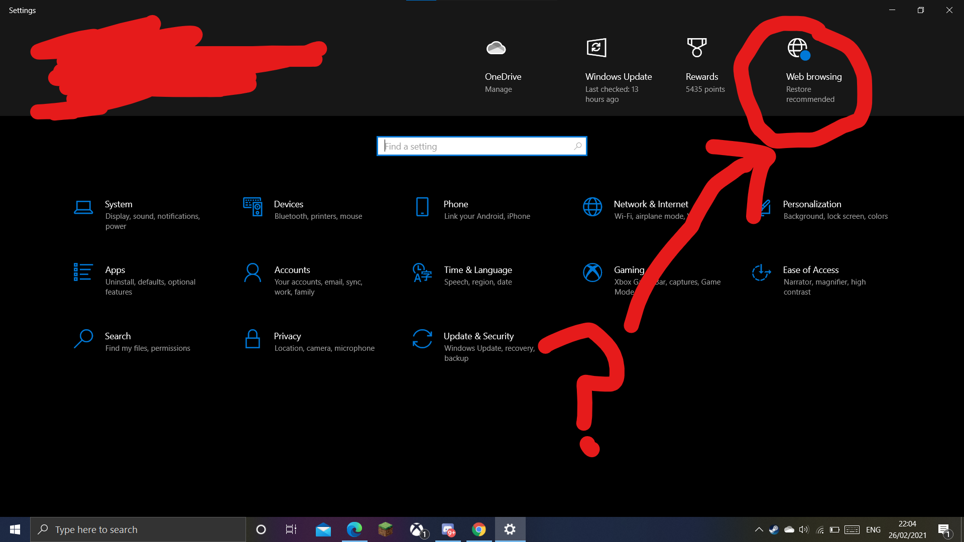Open the notification center icon
Image resolution: width=964 pixels, height=542 pixels.
(944, 530)
